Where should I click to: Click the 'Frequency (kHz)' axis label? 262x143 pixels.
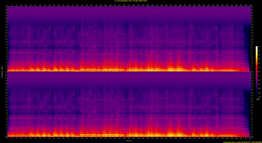click(x=1, y=71)
